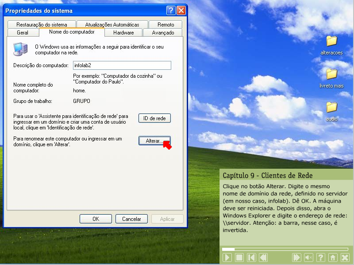Image resolution: width=354 pixels, height=265 pixels.
Task: Close the tutorial player with X icon
Action: pyautogui.click(x=345, y=257)
